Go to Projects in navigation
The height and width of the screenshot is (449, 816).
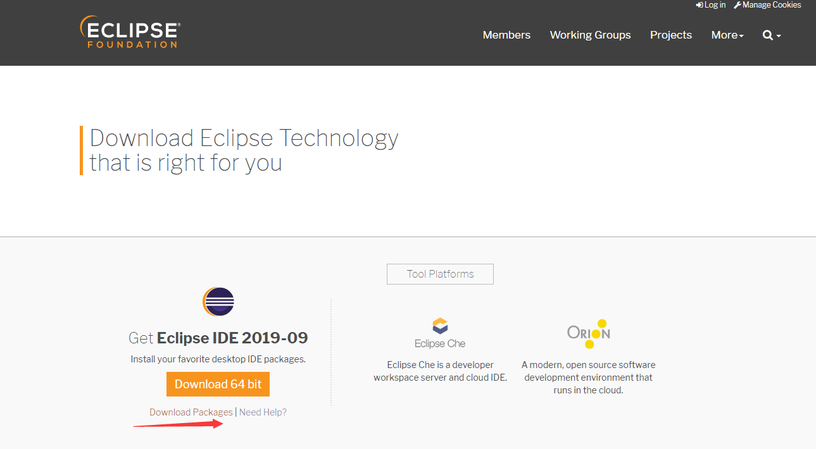click(x=670, y=35)
